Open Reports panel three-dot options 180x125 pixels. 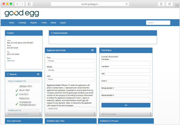tap(40, 114)
